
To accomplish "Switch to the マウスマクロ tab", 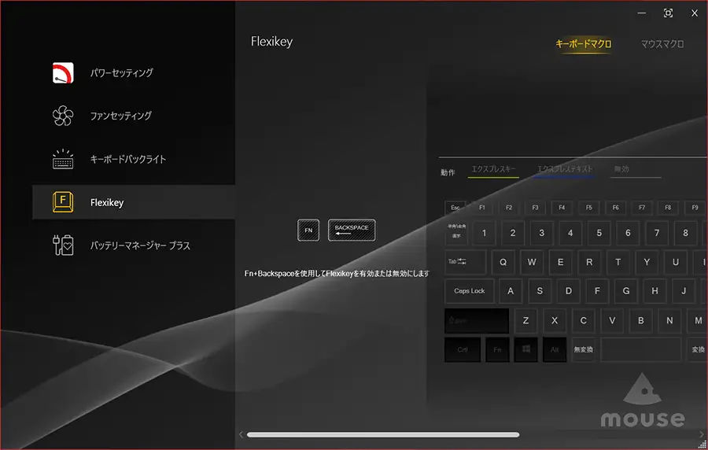I will [x=662, y=44].
